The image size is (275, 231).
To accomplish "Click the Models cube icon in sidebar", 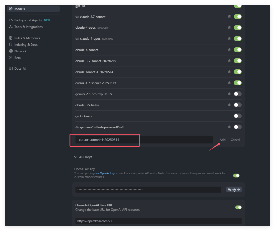I will (11, 9).
